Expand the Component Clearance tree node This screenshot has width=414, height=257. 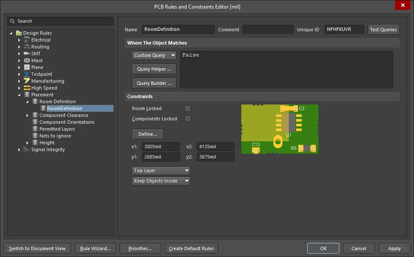coord(27,115)
